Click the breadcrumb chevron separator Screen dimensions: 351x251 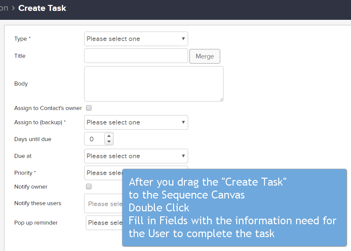click(13, 8)
